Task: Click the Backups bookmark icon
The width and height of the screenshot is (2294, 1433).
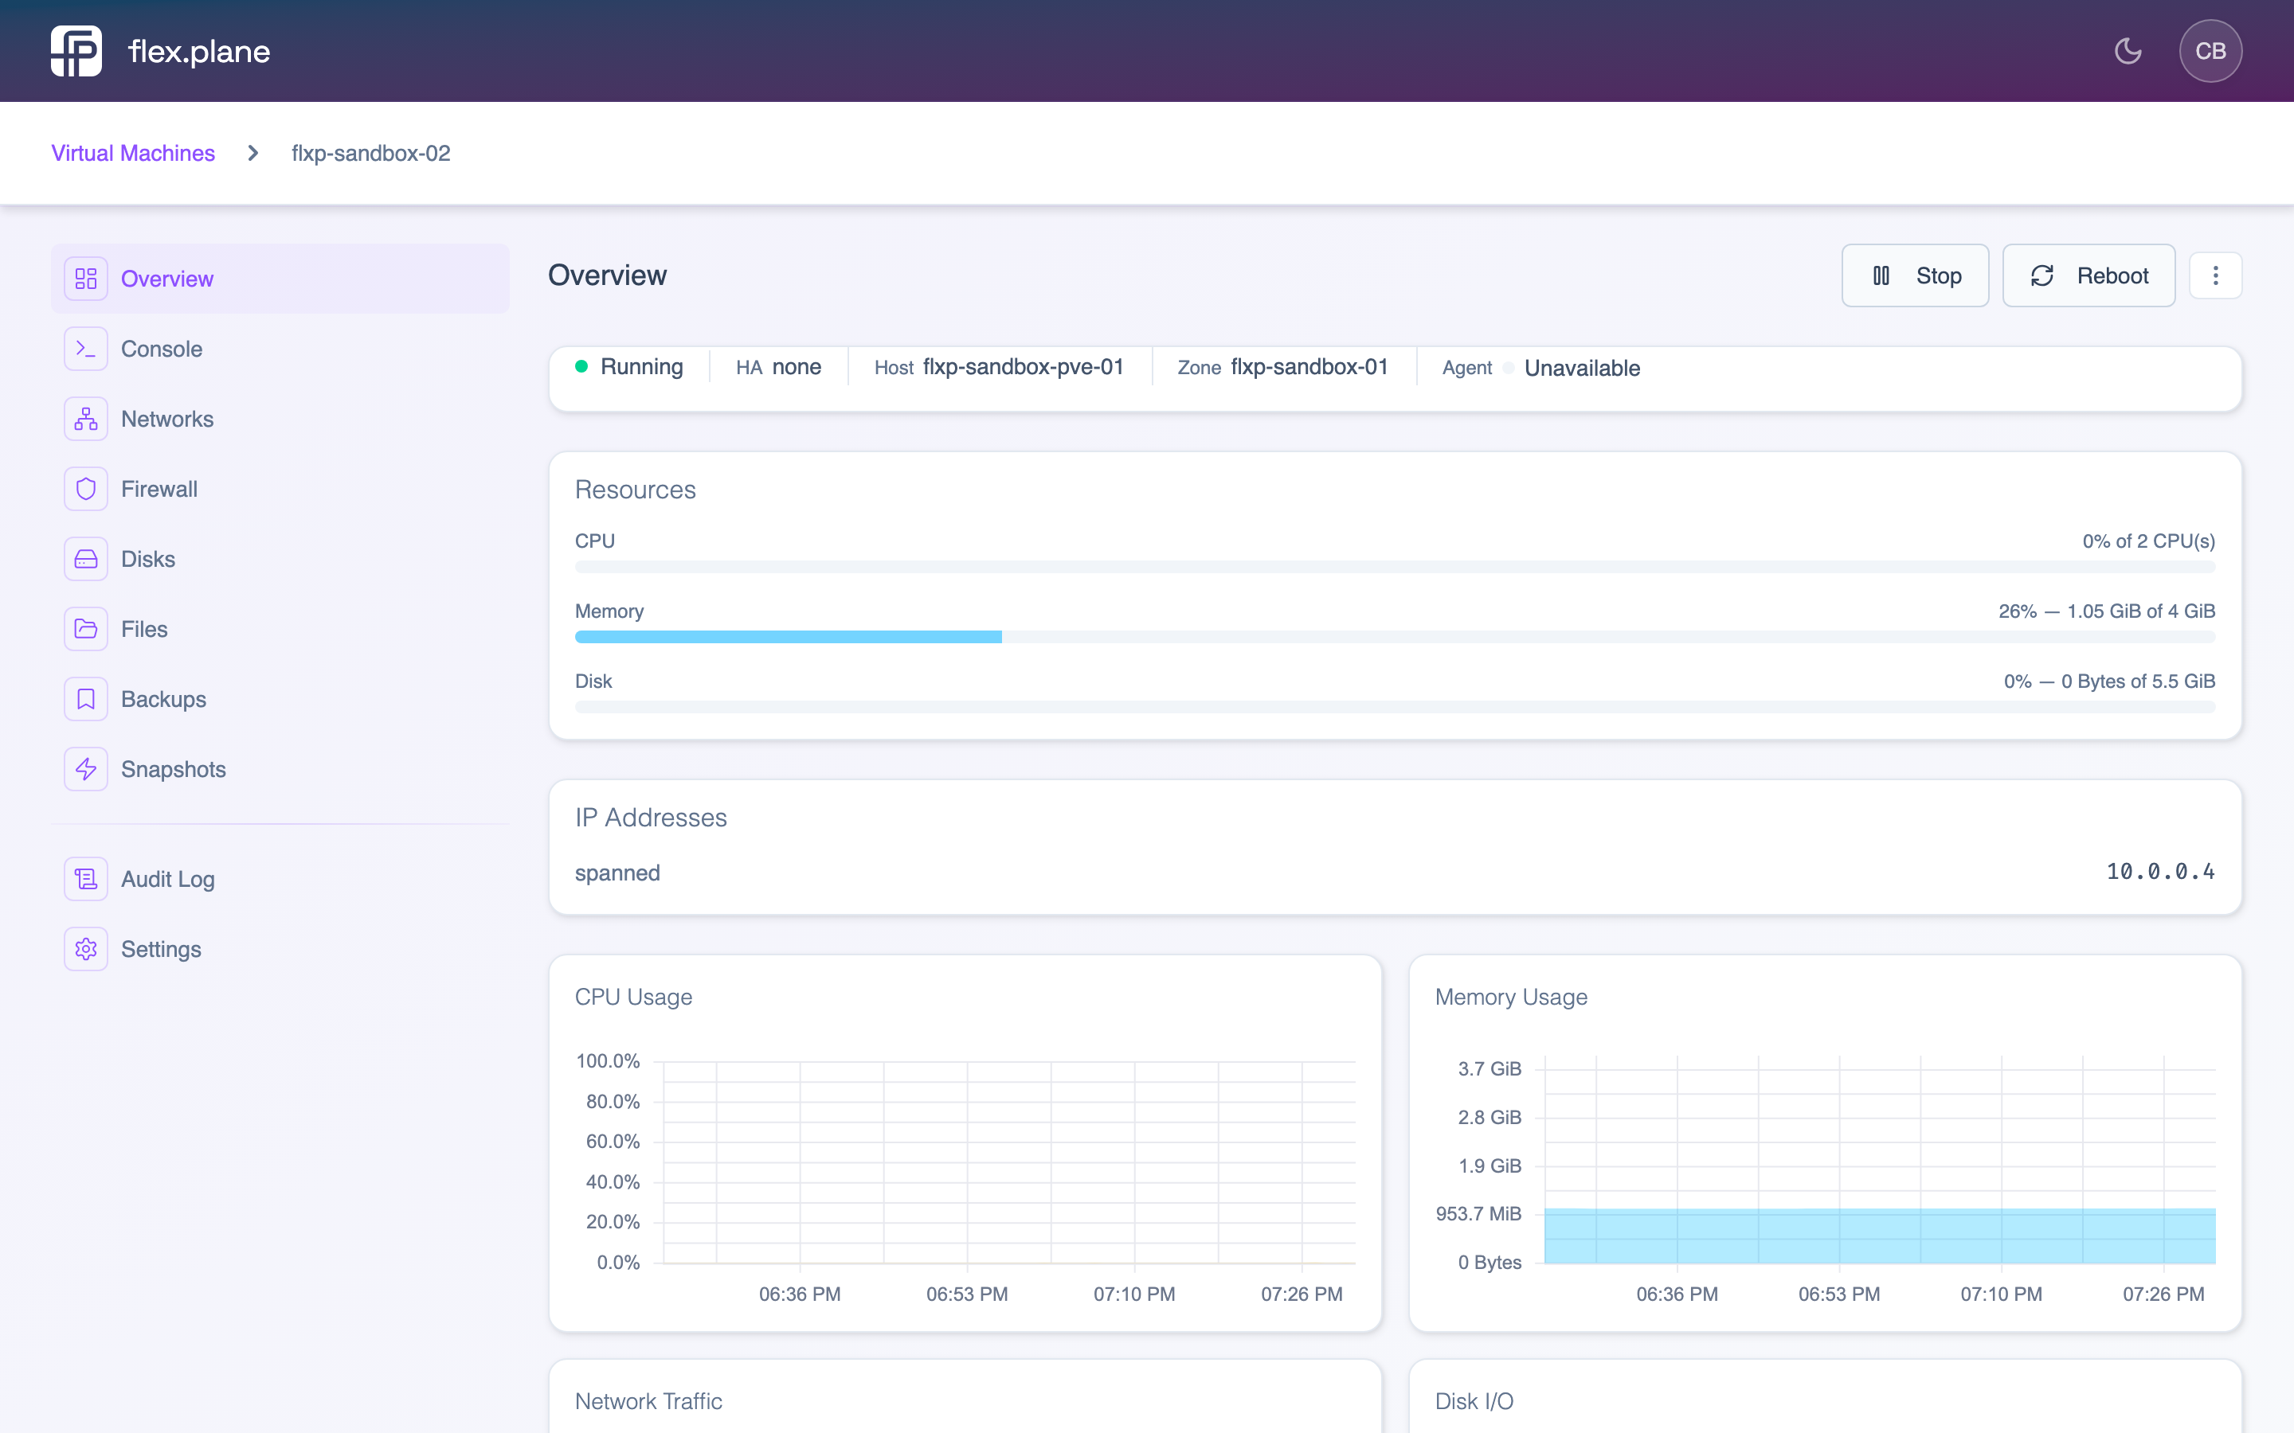Action: click(86, 700)
